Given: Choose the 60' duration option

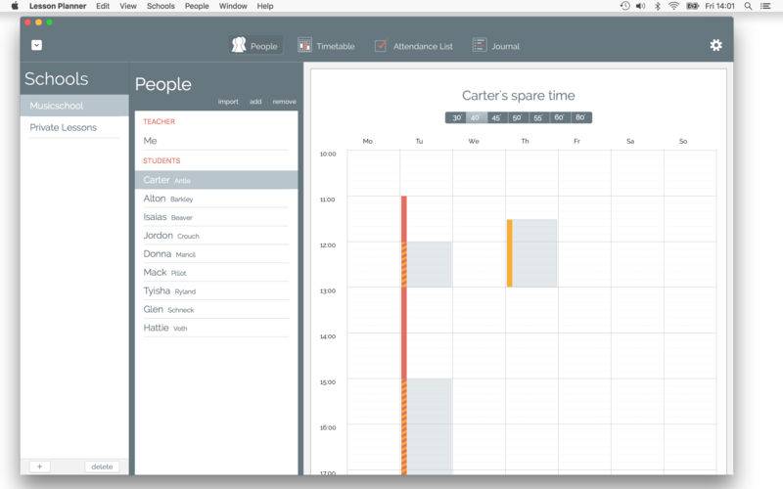Looking at the screenshot, I should coord(559,117).
